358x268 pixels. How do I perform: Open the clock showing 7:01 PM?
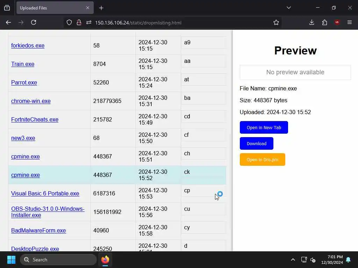click(x=332, y=260)
